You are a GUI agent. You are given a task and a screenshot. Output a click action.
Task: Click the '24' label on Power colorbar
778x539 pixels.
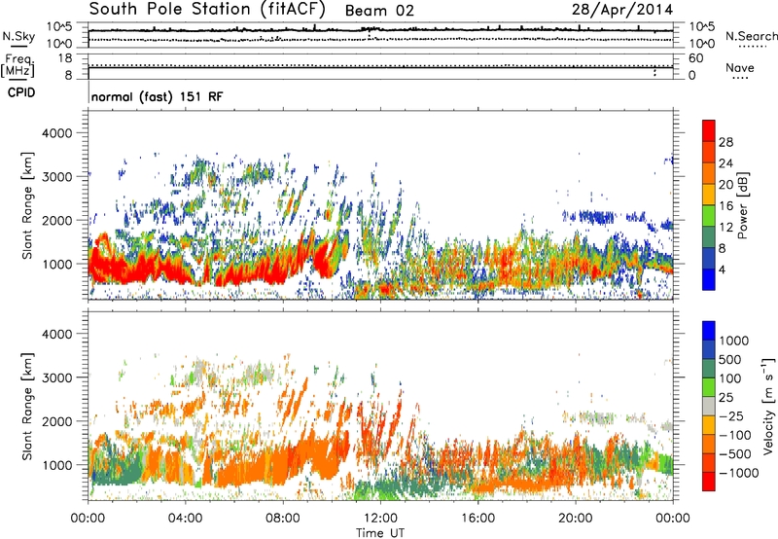(x=725, y=163)
